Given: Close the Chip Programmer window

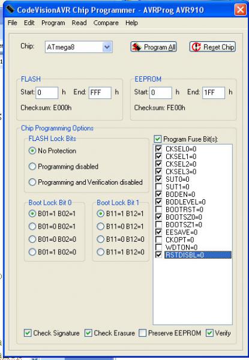Looking at the screenshot, I should coord(240,10).
